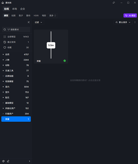
Task: Select the highlighted 测量 category row
Action: pyautogui.click(x=16, y=119)
